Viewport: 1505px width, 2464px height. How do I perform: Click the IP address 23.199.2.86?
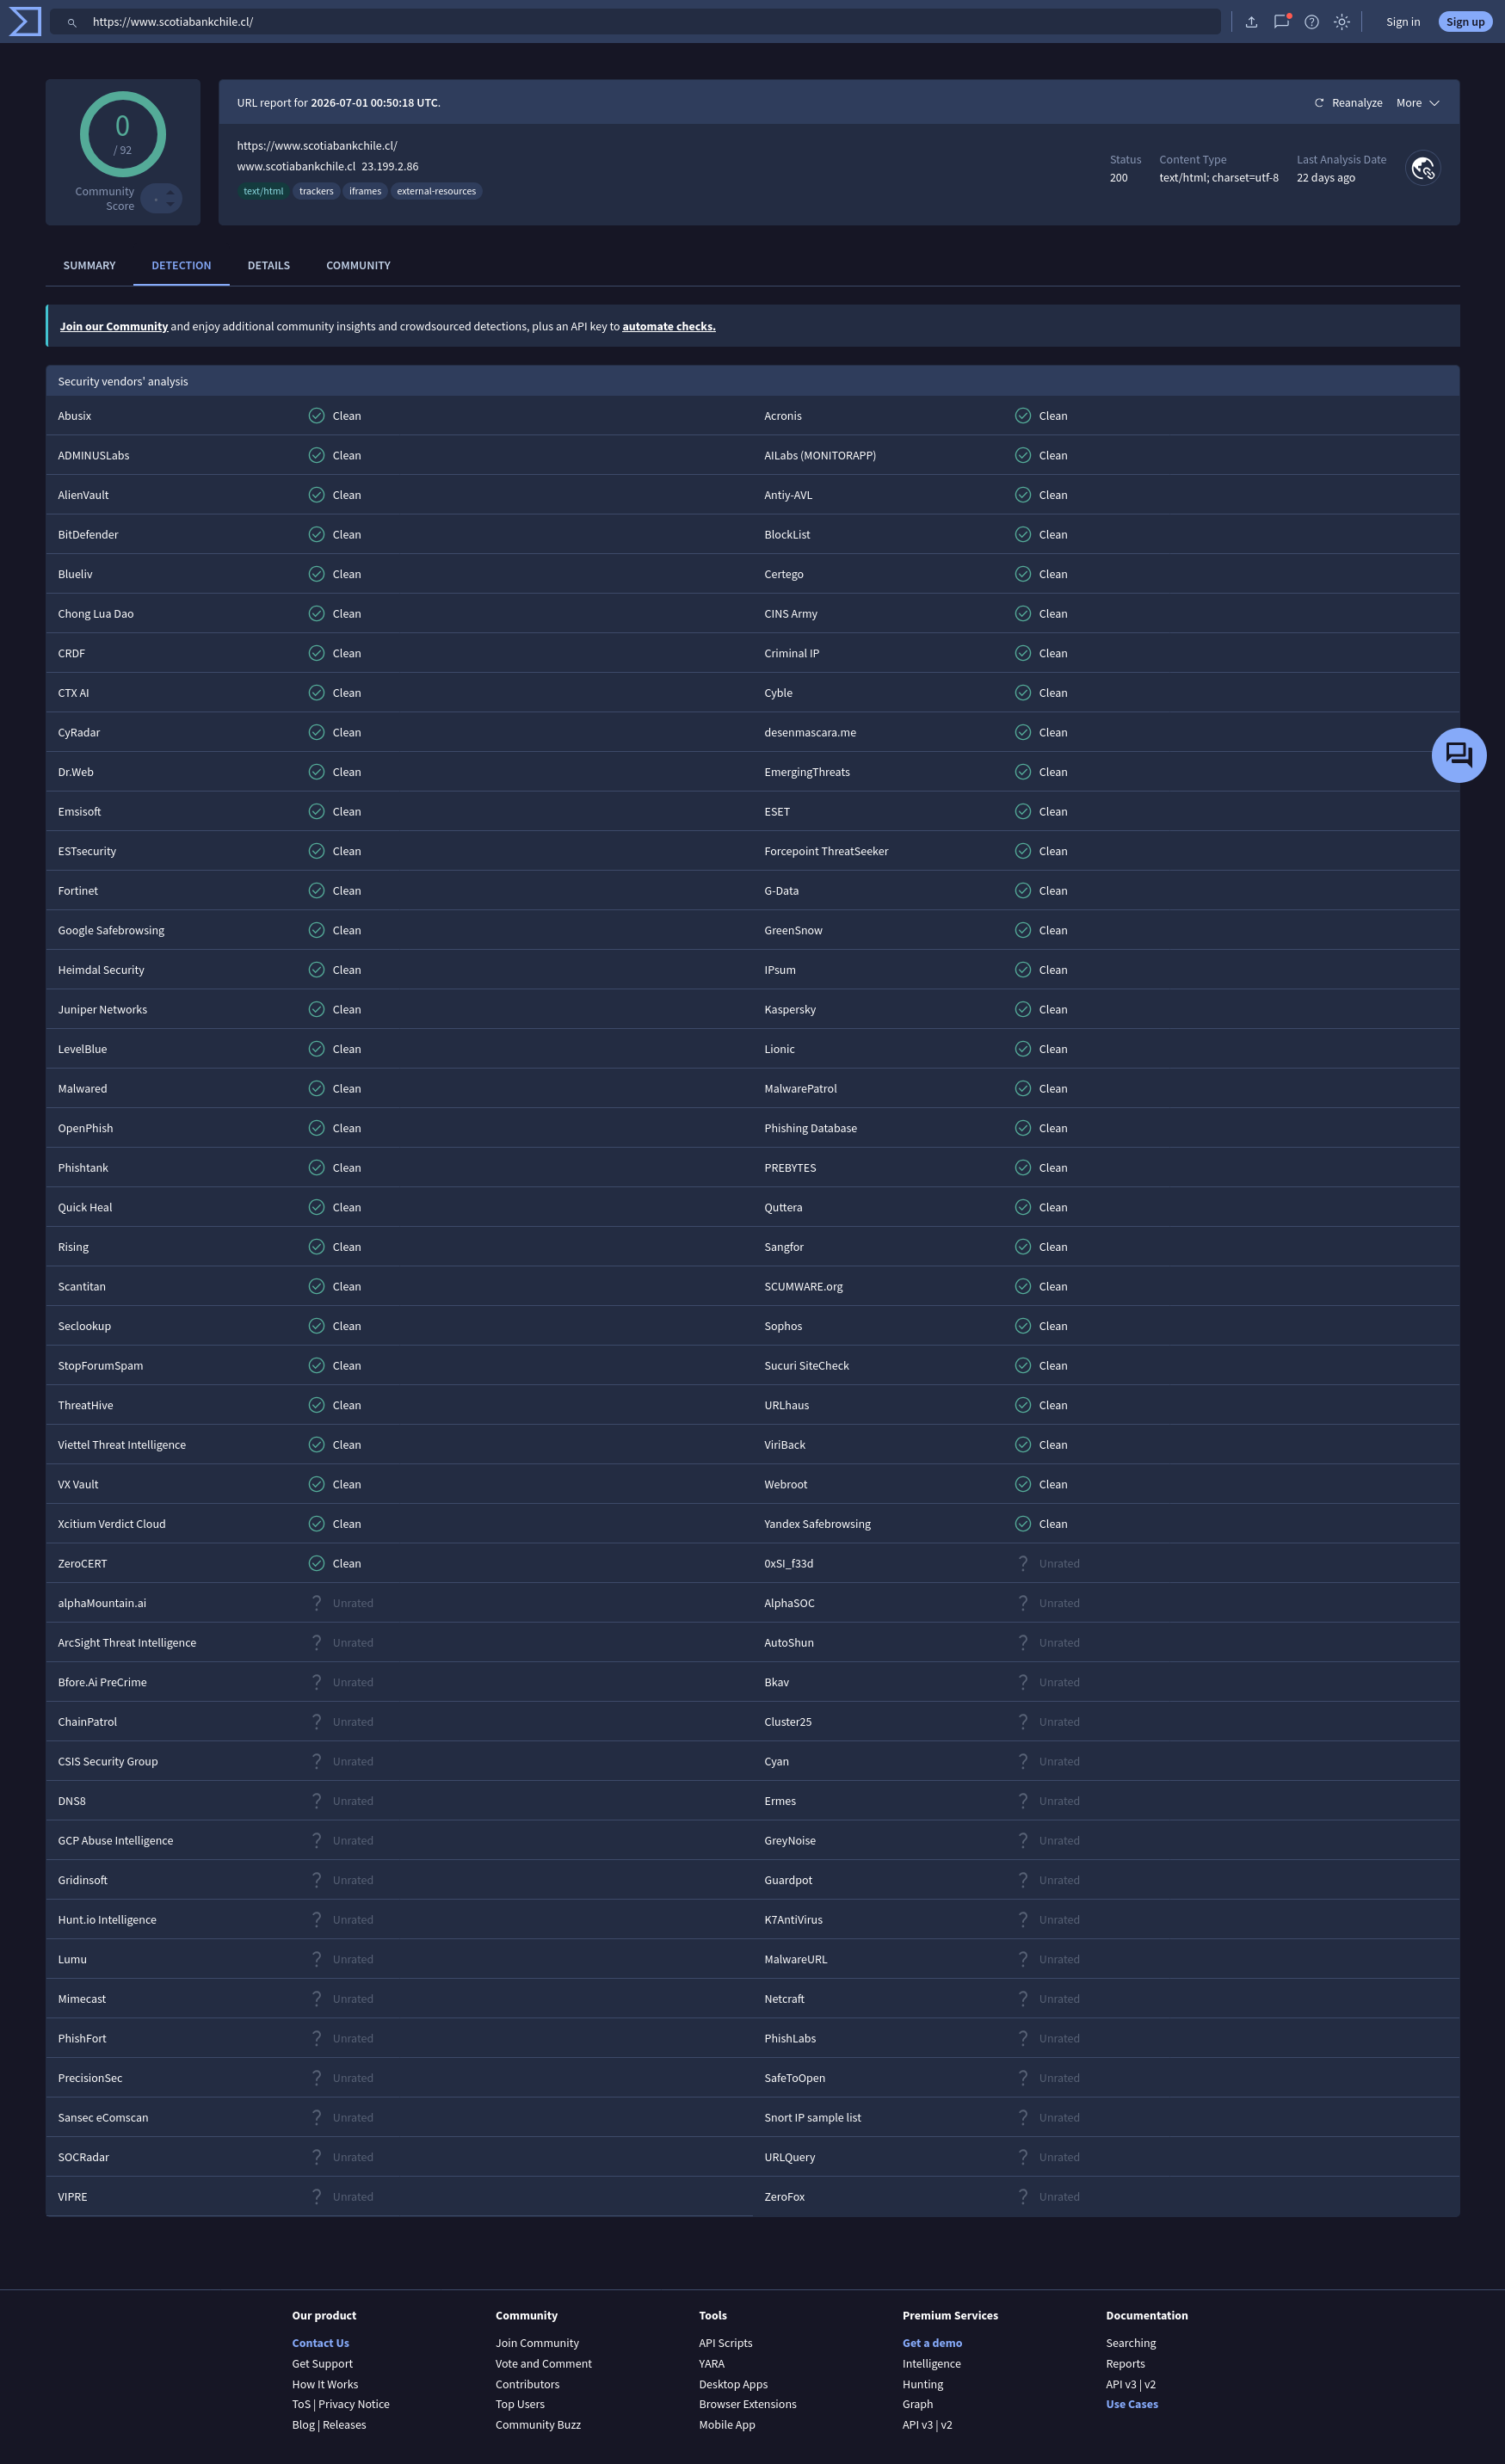(390, 167)
